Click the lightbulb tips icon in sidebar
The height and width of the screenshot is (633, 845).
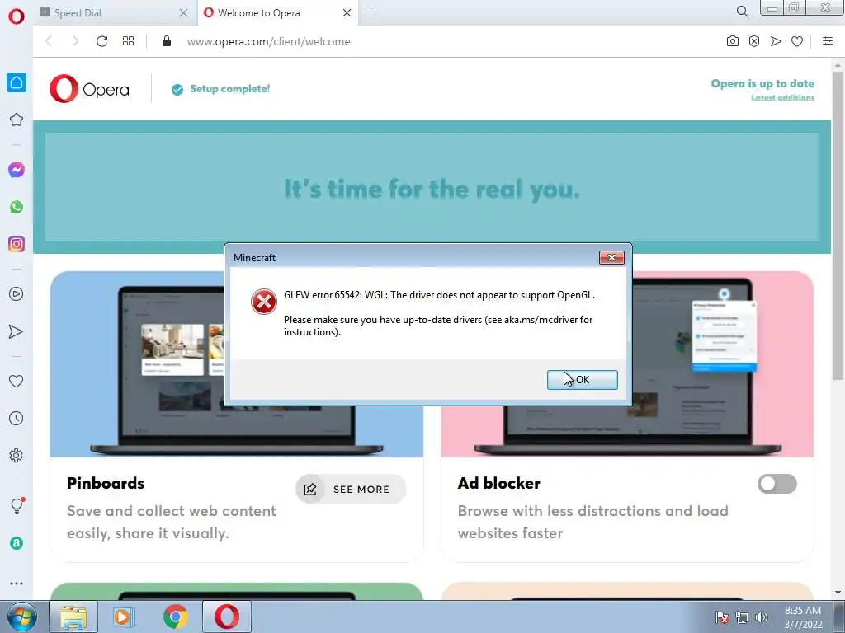(x=17, y=505)
